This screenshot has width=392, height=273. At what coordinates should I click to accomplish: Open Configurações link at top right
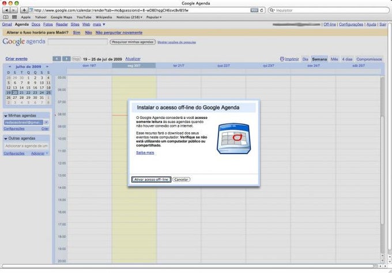point(351,25)
